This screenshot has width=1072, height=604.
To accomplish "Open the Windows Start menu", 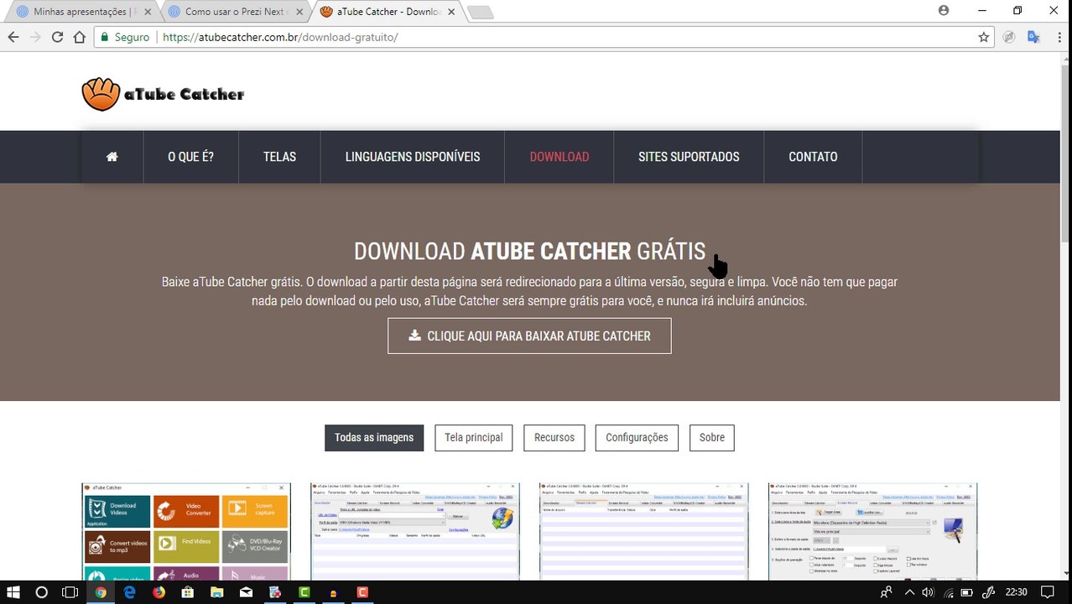I will (x=13, y=592).
